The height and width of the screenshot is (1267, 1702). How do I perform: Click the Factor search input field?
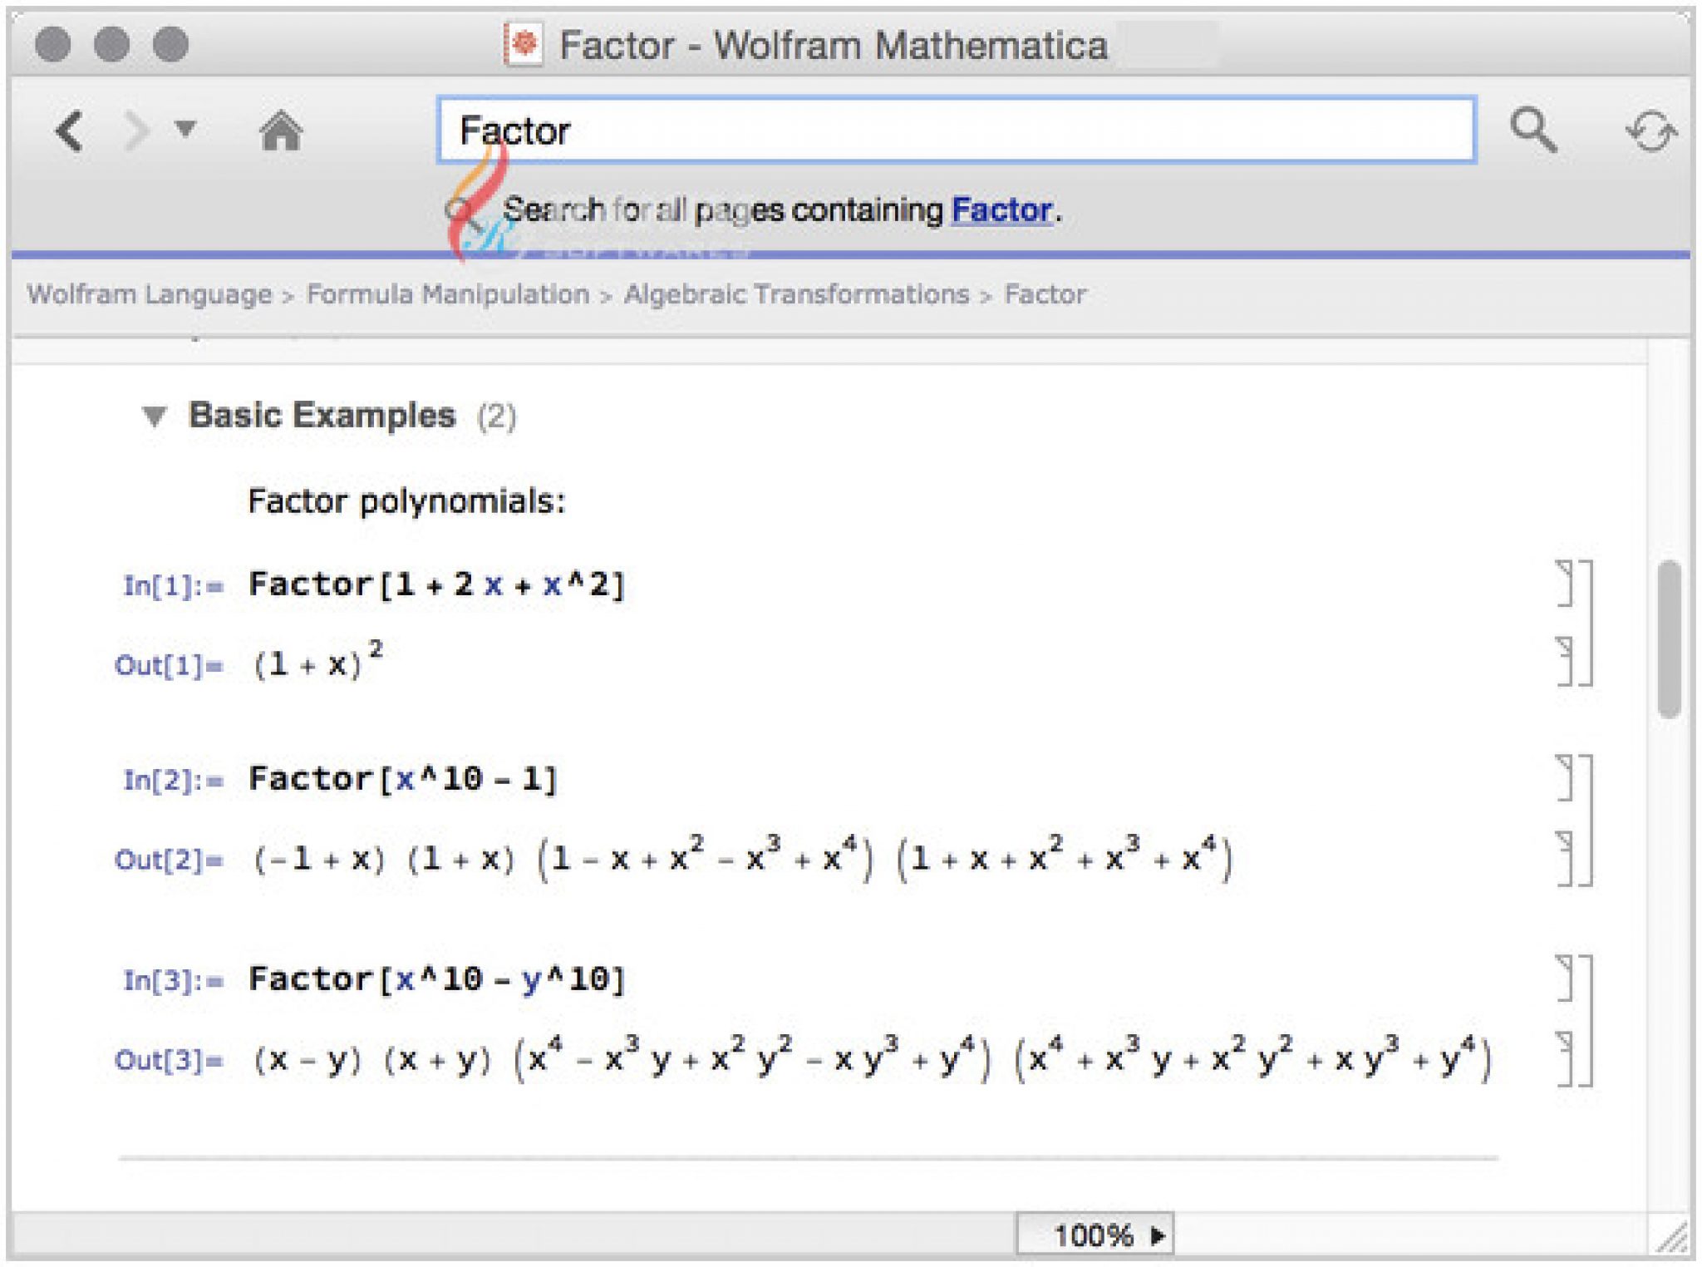point(956,131)
